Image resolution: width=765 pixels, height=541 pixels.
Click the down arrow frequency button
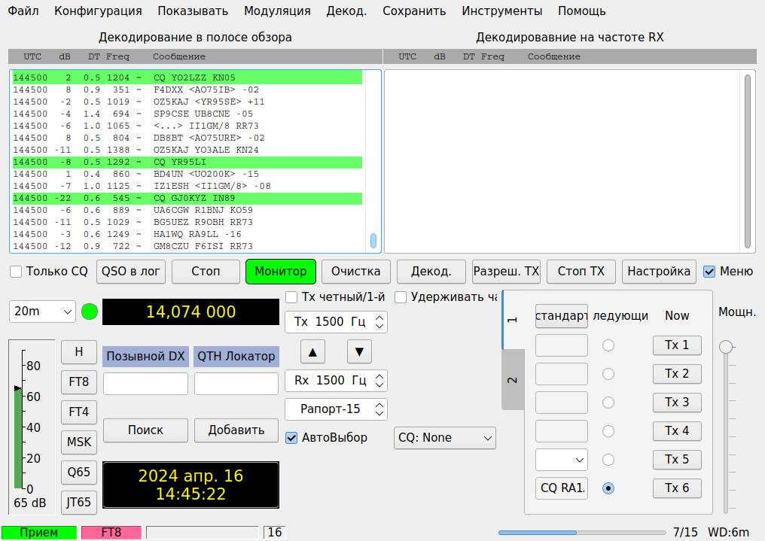coord(360,352)
